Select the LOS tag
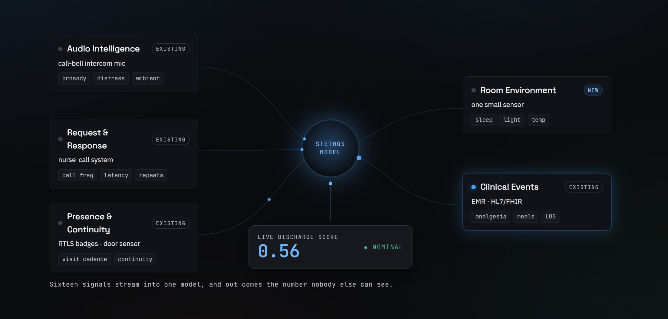This screenshot has height=319, width=668. tap(550, 217)
